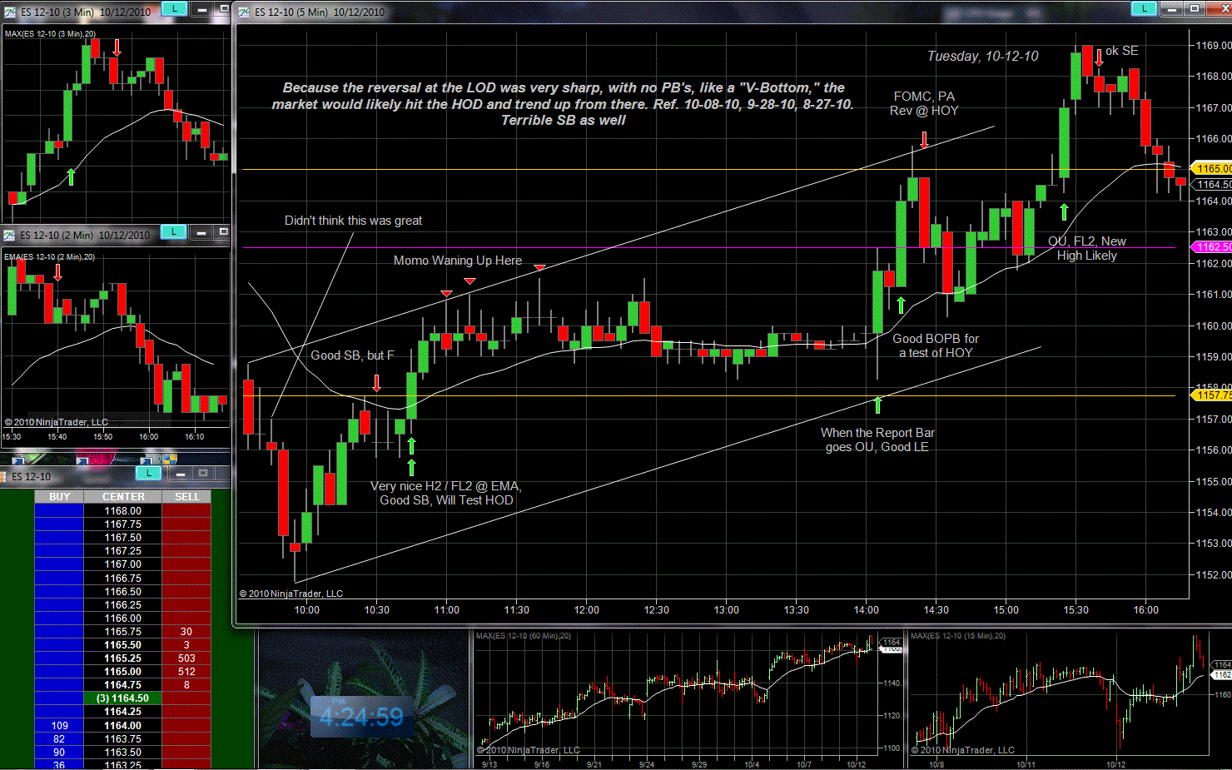Toggle the L link button on the 2 Min chart
1232x770 pixels.
point(173,231)
